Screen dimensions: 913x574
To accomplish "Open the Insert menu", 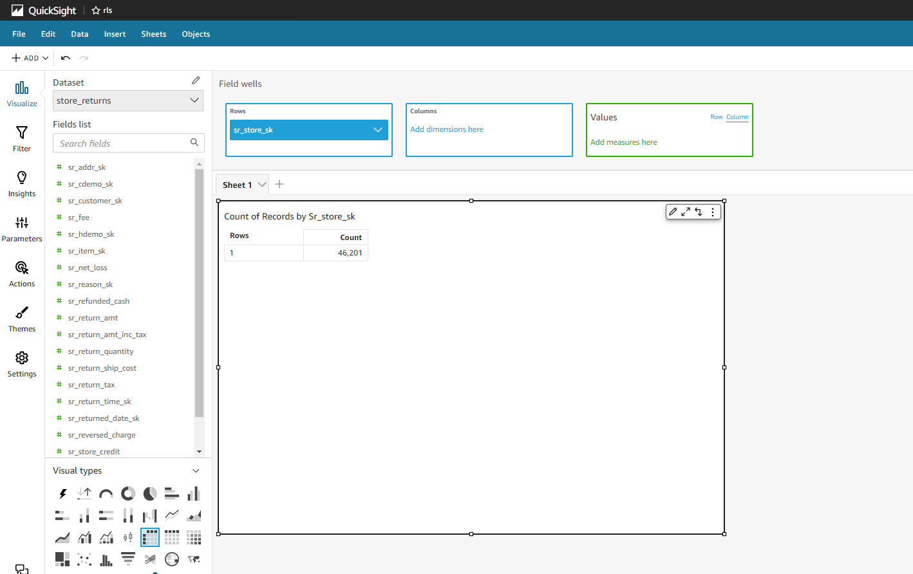I will click(x=115, y=34).
